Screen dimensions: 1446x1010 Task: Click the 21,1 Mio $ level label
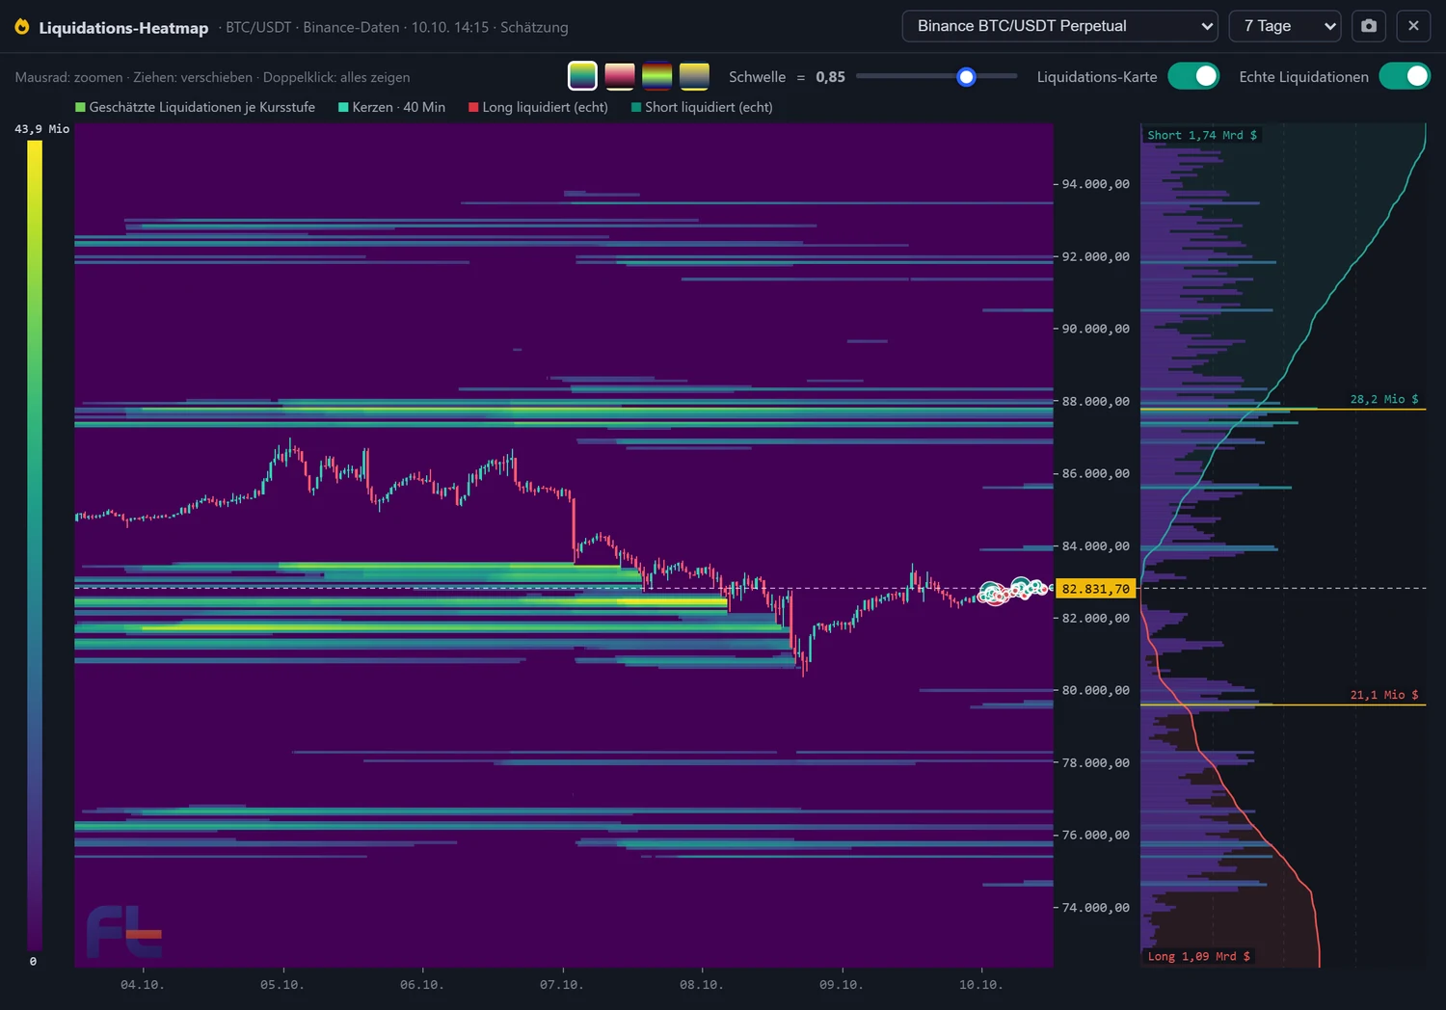point(1384,694)
